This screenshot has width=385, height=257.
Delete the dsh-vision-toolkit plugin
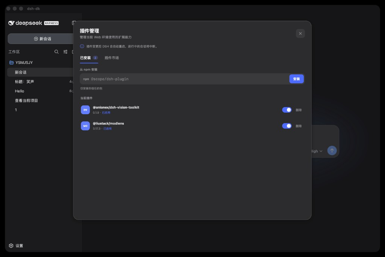(299, 110)
